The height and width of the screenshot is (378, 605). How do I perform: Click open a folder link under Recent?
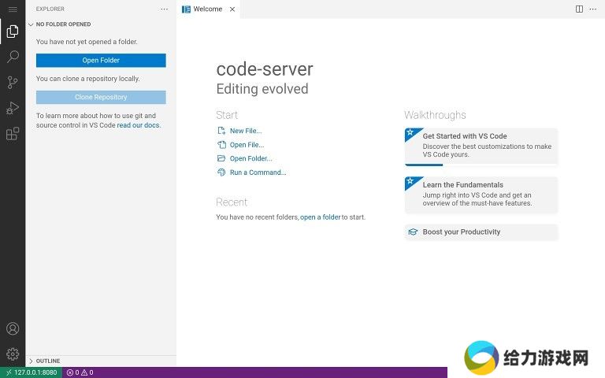pyautogui.click(x=321, y=217)
